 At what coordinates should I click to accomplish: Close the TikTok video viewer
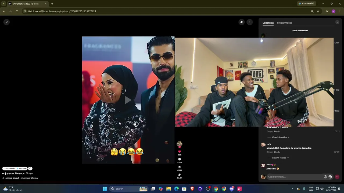point(7,22)
